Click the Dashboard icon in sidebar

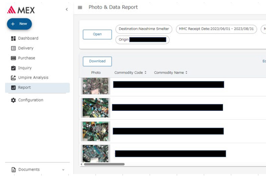[14, 39]
